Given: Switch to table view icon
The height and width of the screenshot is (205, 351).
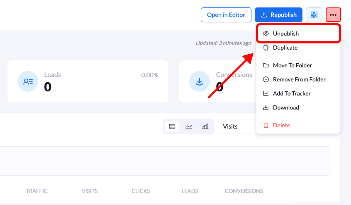Looking at the screenshot, I should [x=172, y=126].
